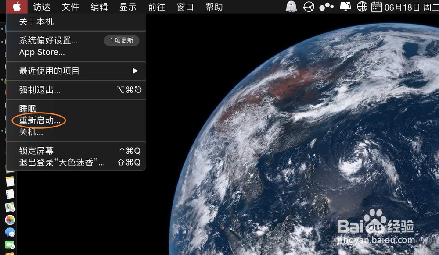439x255 pixels.
Task: Select 睡眠 in the Apple menu
Action: click(76, 109)
